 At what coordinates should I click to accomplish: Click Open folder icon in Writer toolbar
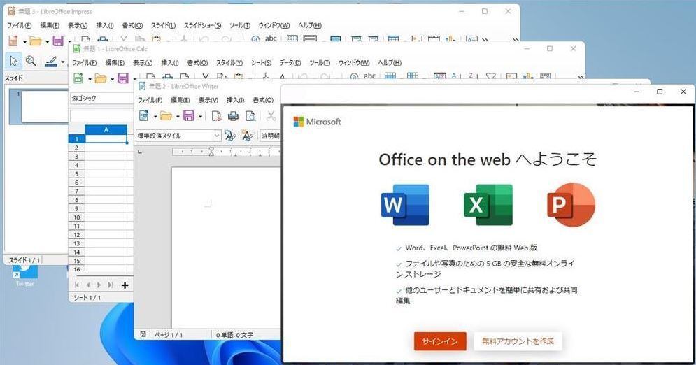pos(166,116)
